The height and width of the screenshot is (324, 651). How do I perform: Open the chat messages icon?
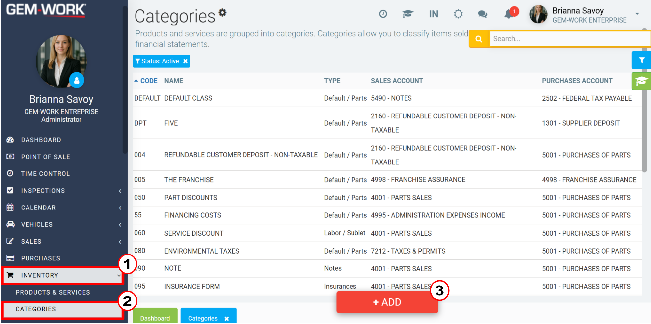click(x=483, y=14)
